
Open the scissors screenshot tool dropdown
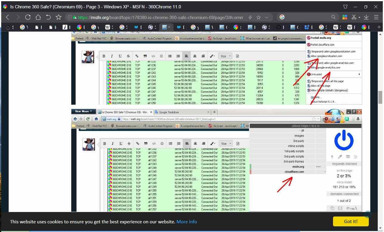click(356, 17)
